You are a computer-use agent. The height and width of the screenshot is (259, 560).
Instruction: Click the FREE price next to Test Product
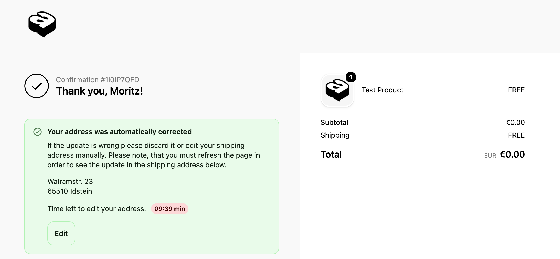point(516,90)
